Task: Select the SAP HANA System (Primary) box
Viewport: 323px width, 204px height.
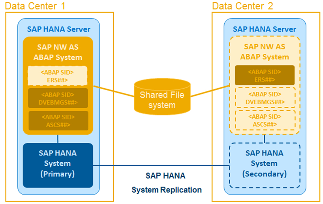Action: pos(58,163)
